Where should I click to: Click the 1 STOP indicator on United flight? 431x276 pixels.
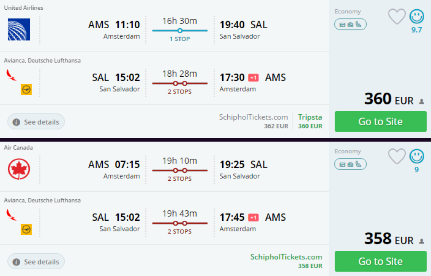[180, 39]
